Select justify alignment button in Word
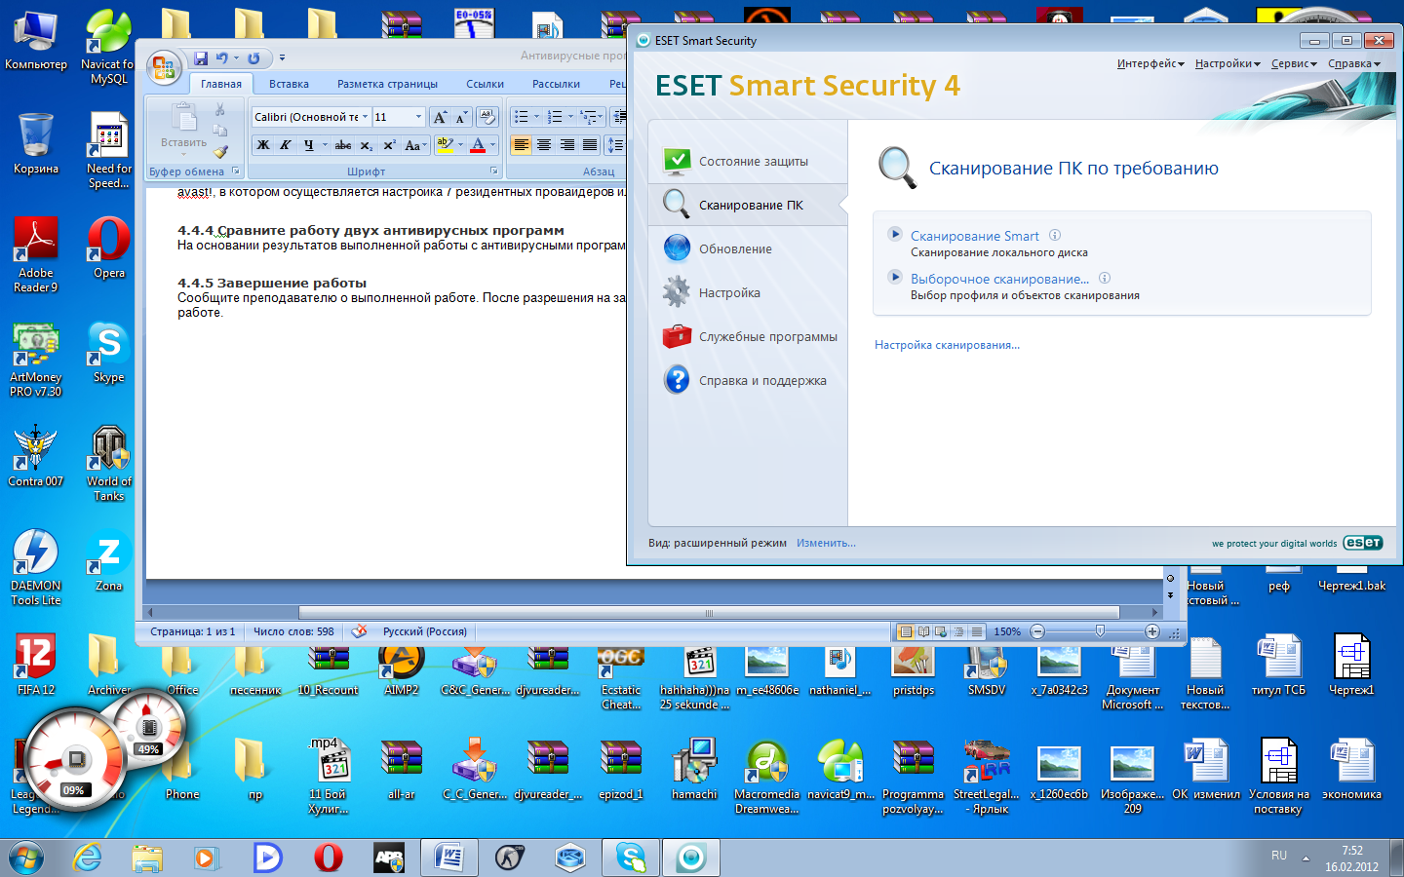 pos(590,145)
